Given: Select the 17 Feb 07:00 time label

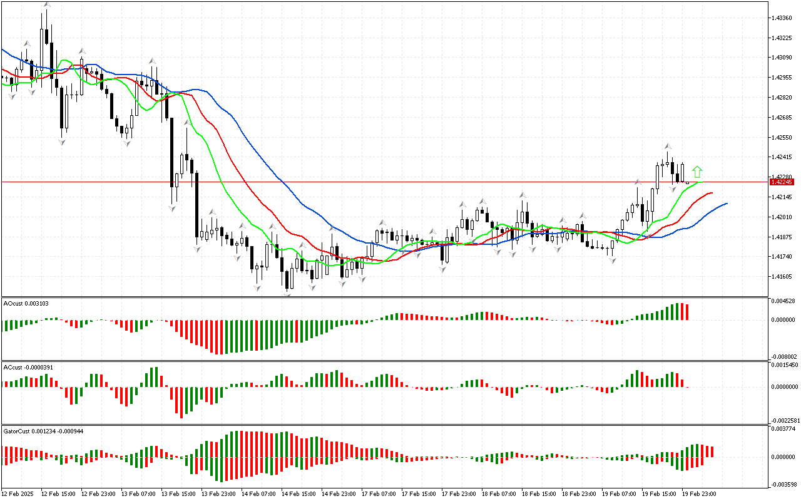Looking at the screenshot, I should point(377,494).
